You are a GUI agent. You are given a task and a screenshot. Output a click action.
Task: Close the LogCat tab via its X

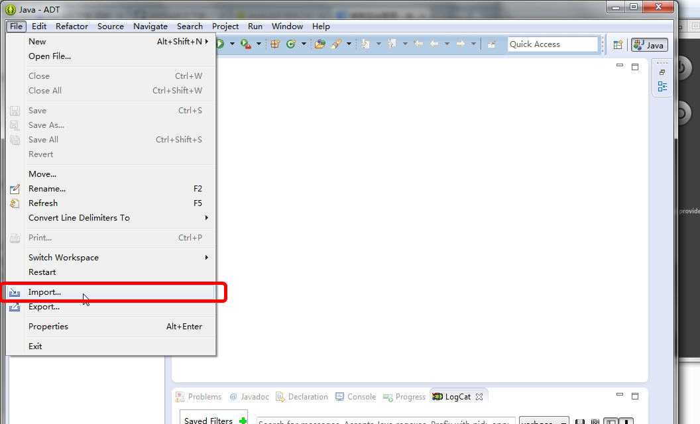(x=479, y=397)
